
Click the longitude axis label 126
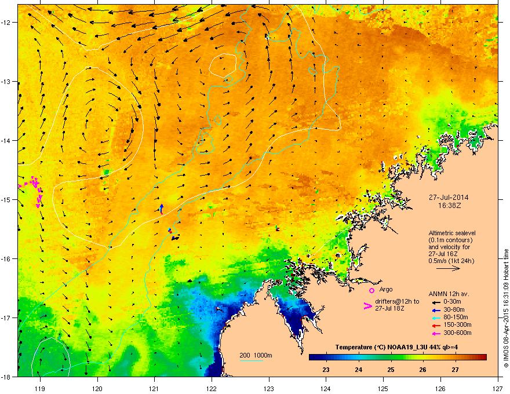[x=440, y=388]
